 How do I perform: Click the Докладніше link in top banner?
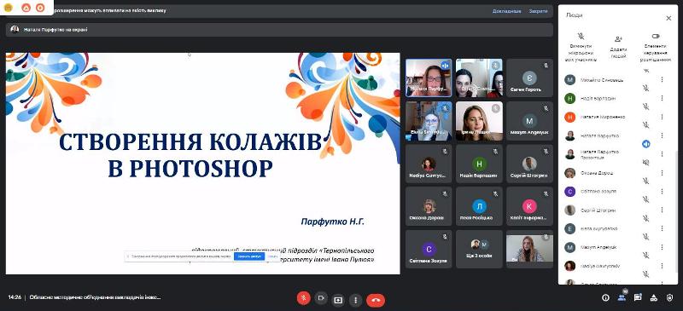[x=506, y=11]
